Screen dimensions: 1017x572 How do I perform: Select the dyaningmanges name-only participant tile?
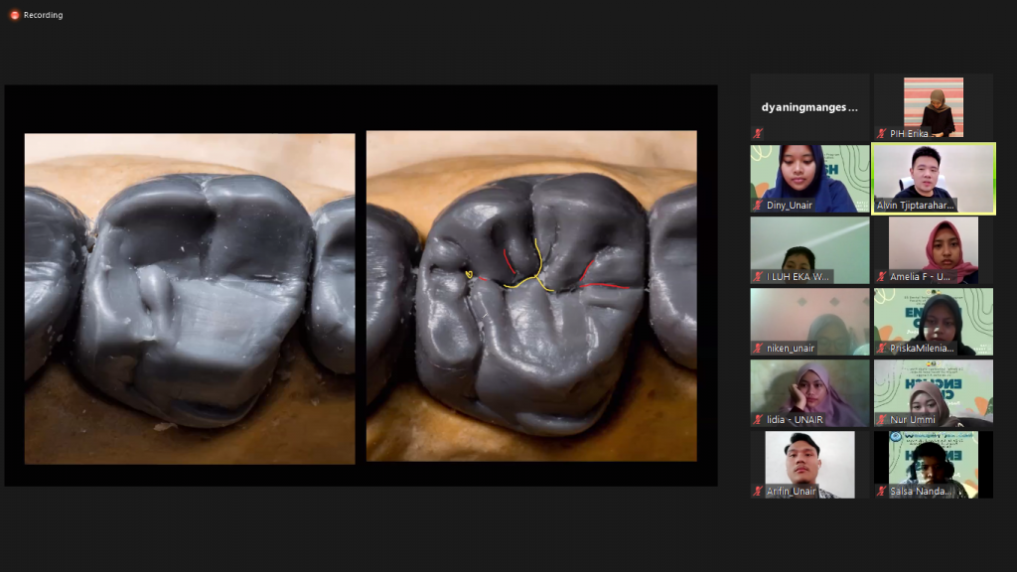(809, 106)
